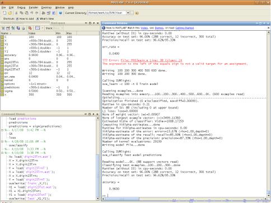Image resolution: width=271 pixels, height=203 pixels.
Task: Click the Copy toolbar icon
Action: [21, 13]
